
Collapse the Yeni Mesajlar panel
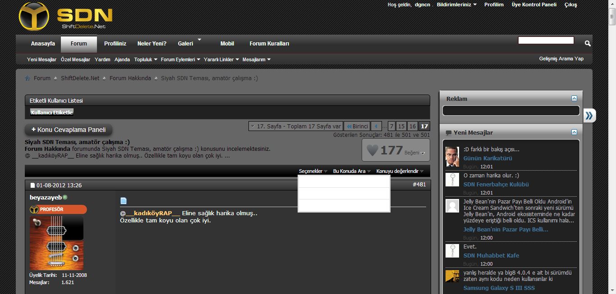pos(574,132)
